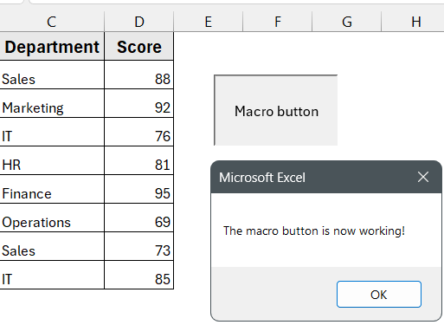This screenshot has width=444, height=325.
Task: Select the cell with score 92
Action: point(139,103)
